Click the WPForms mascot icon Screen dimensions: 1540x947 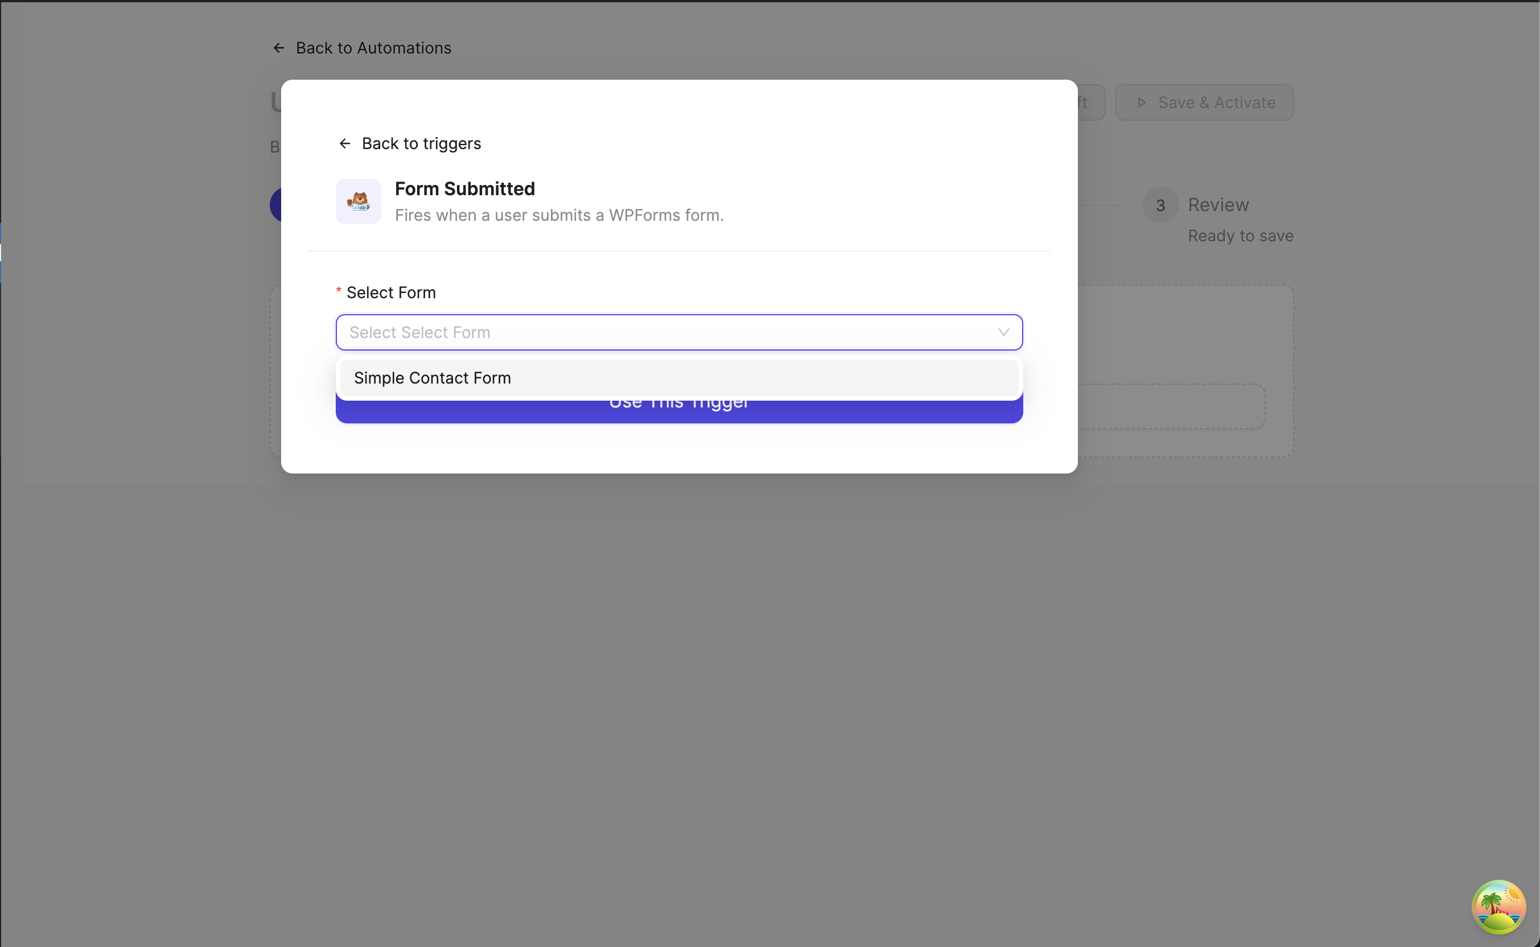click(358, 201)
